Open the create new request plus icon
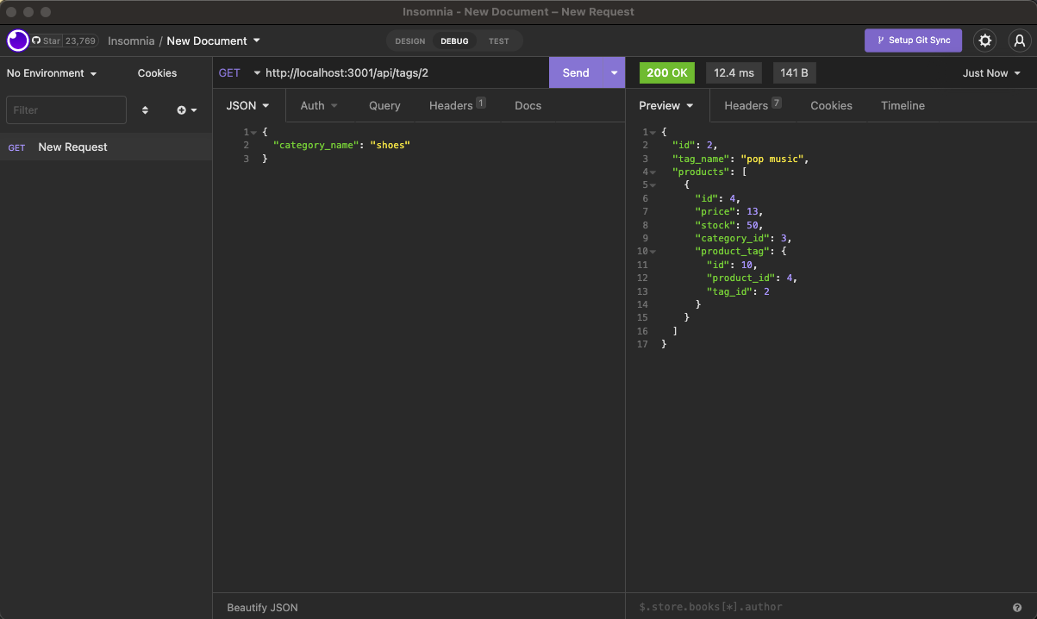The image size is (1037, 619). tap(182, 109)
